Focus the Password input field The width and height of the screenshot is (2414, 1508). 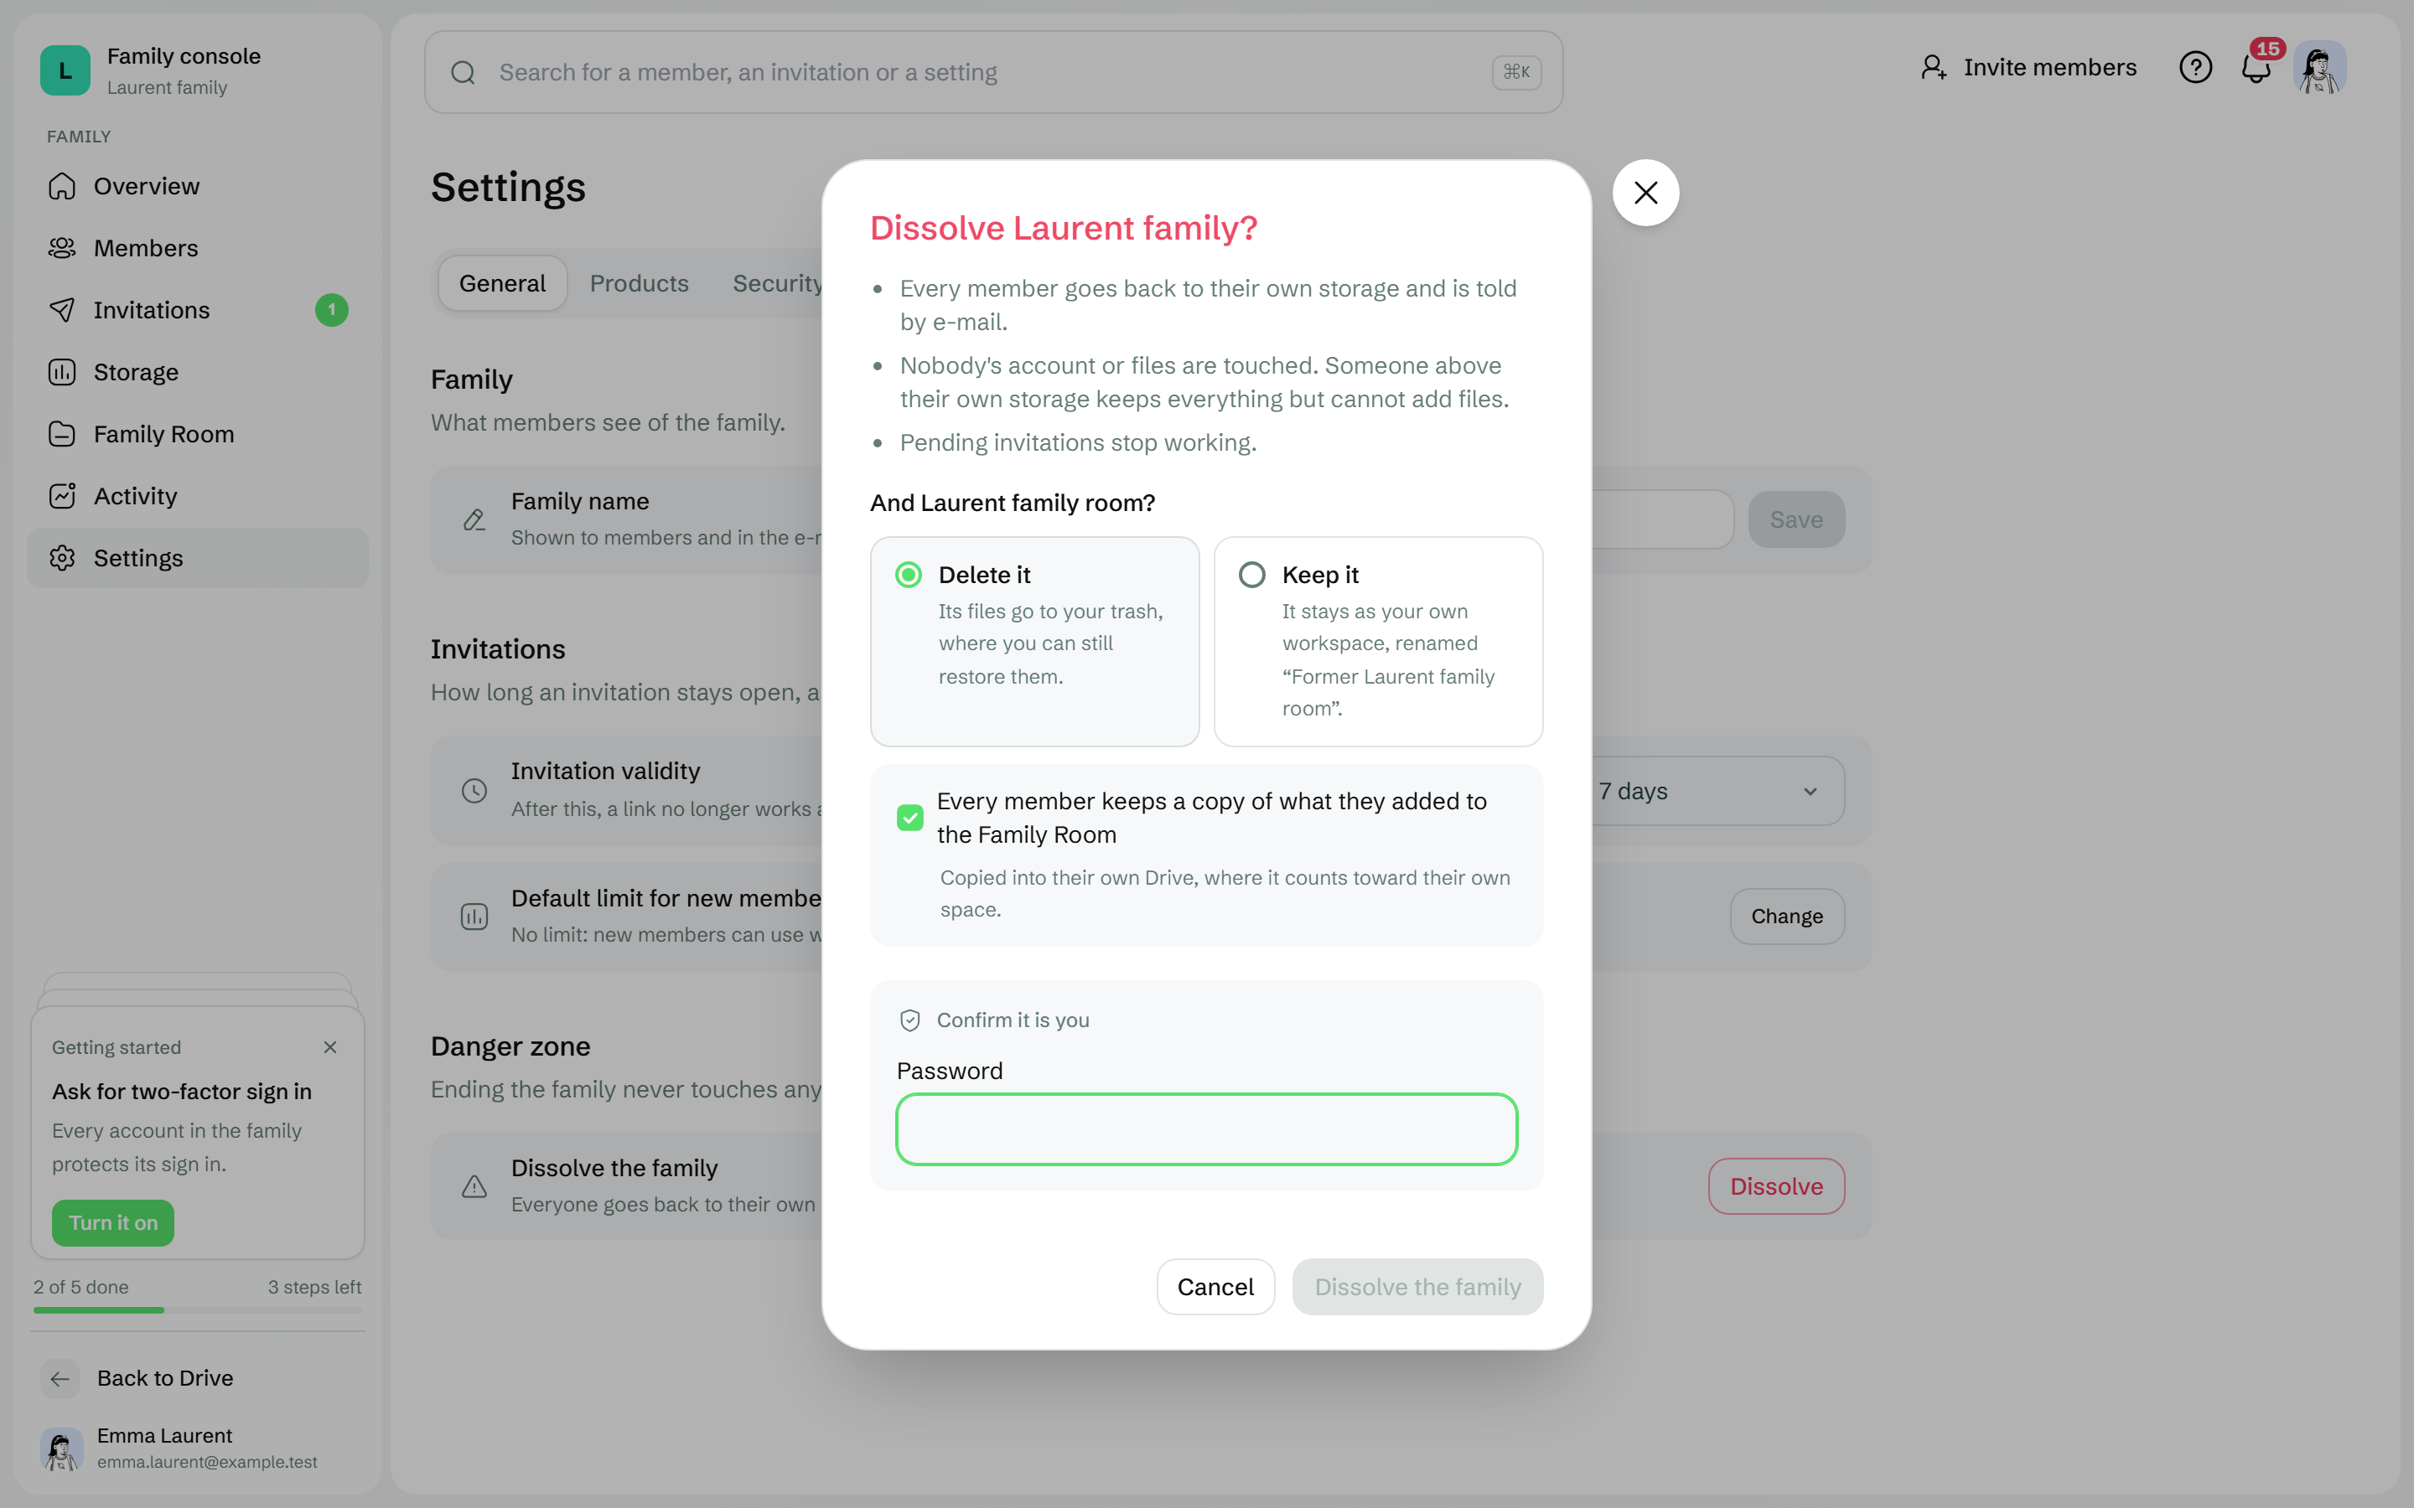[1206, 1129]
